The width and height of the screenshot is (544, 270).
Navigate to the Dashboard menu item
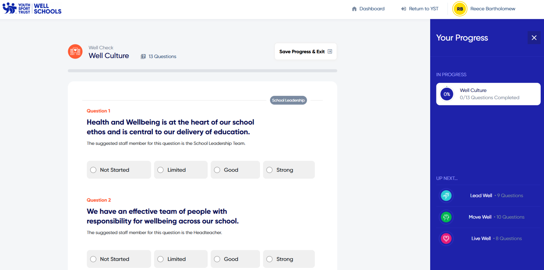tap(368, 8)
